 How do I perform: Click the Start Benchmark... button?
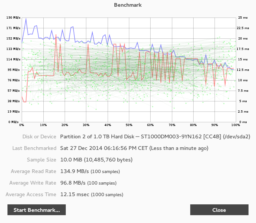pos(37,210)
